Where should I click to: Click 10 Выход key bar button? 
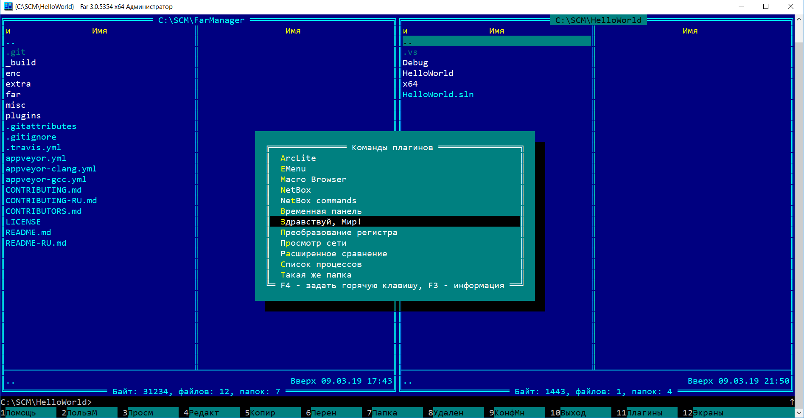click(x=580, y=412)
